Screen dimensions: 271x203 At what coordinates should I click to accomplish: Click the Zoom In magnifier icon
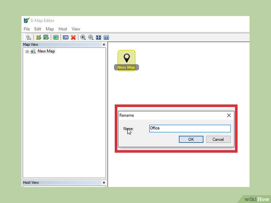[83, 37]
